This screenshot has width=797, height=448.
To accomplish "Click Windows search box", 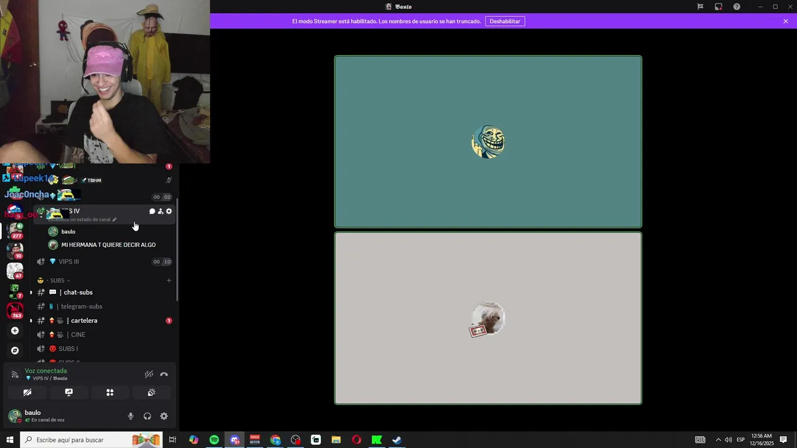I will tap(92, 440).
